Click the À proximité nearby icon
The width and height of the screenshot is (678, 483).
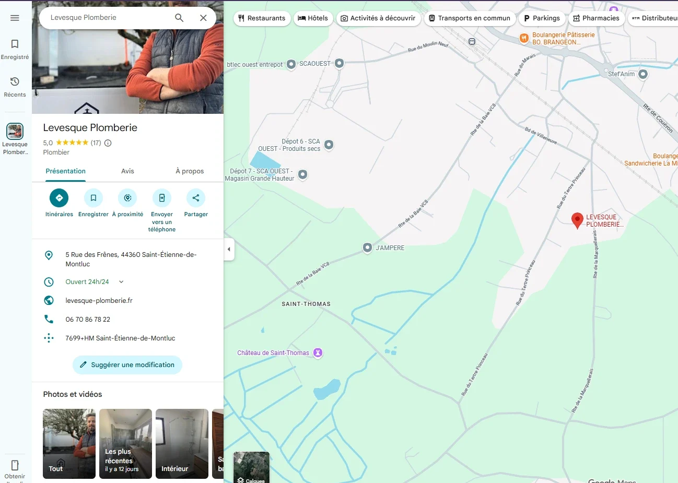[x=127, y=198]
